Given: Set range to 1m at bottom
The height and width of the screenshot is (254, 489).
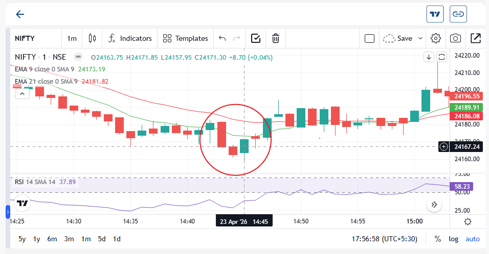Looking at the screenshot, I should [86, 239].
